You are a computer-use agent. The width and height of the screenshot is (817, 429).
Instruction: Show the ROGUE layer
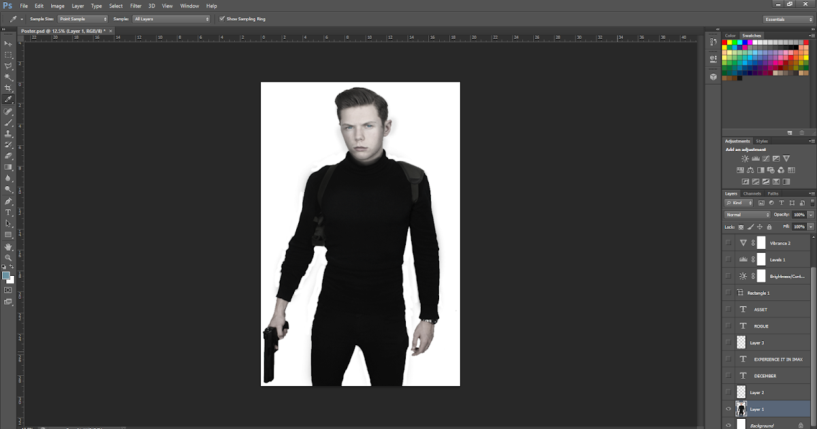click(x=727, y=325)
